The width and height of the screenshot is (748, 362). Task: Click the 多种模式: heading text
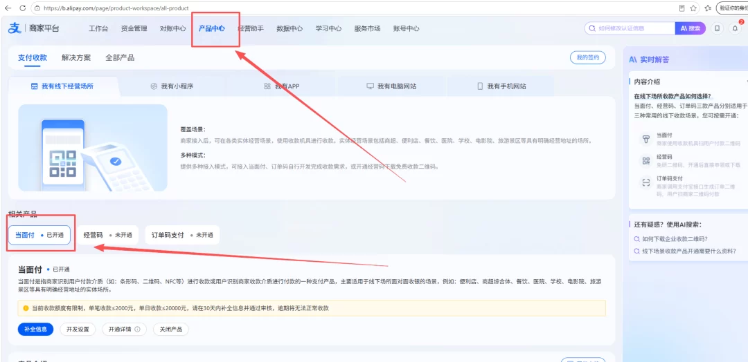[x=193, y=155]
